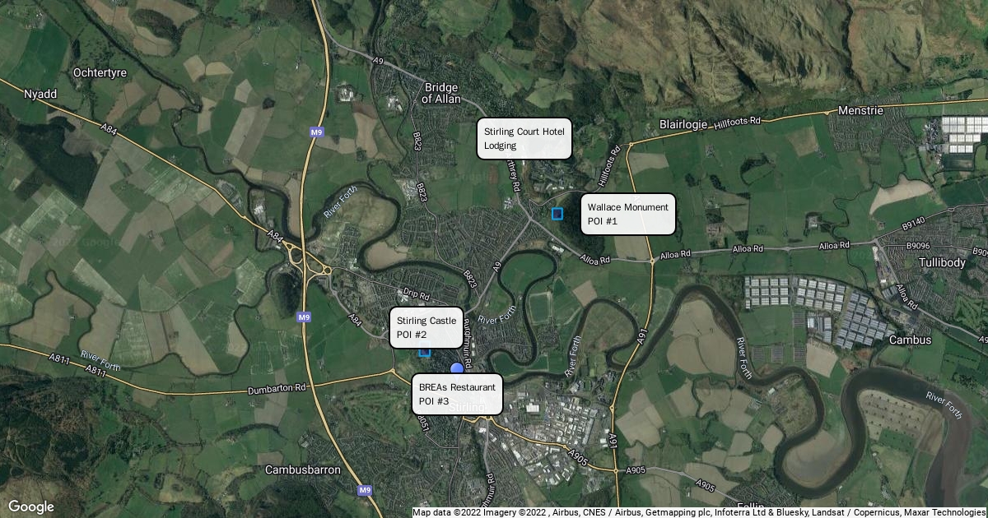
Task: Click the B9096 road shield
Action: tap(917, 245)
